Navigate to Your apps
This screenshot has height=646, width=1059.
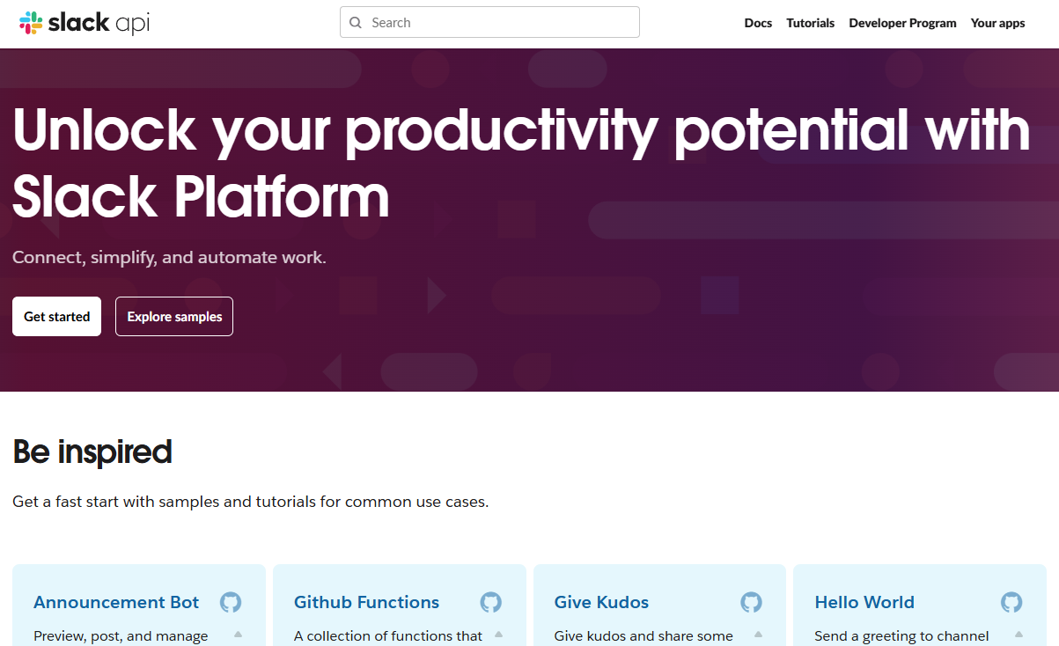pos(997,23)
